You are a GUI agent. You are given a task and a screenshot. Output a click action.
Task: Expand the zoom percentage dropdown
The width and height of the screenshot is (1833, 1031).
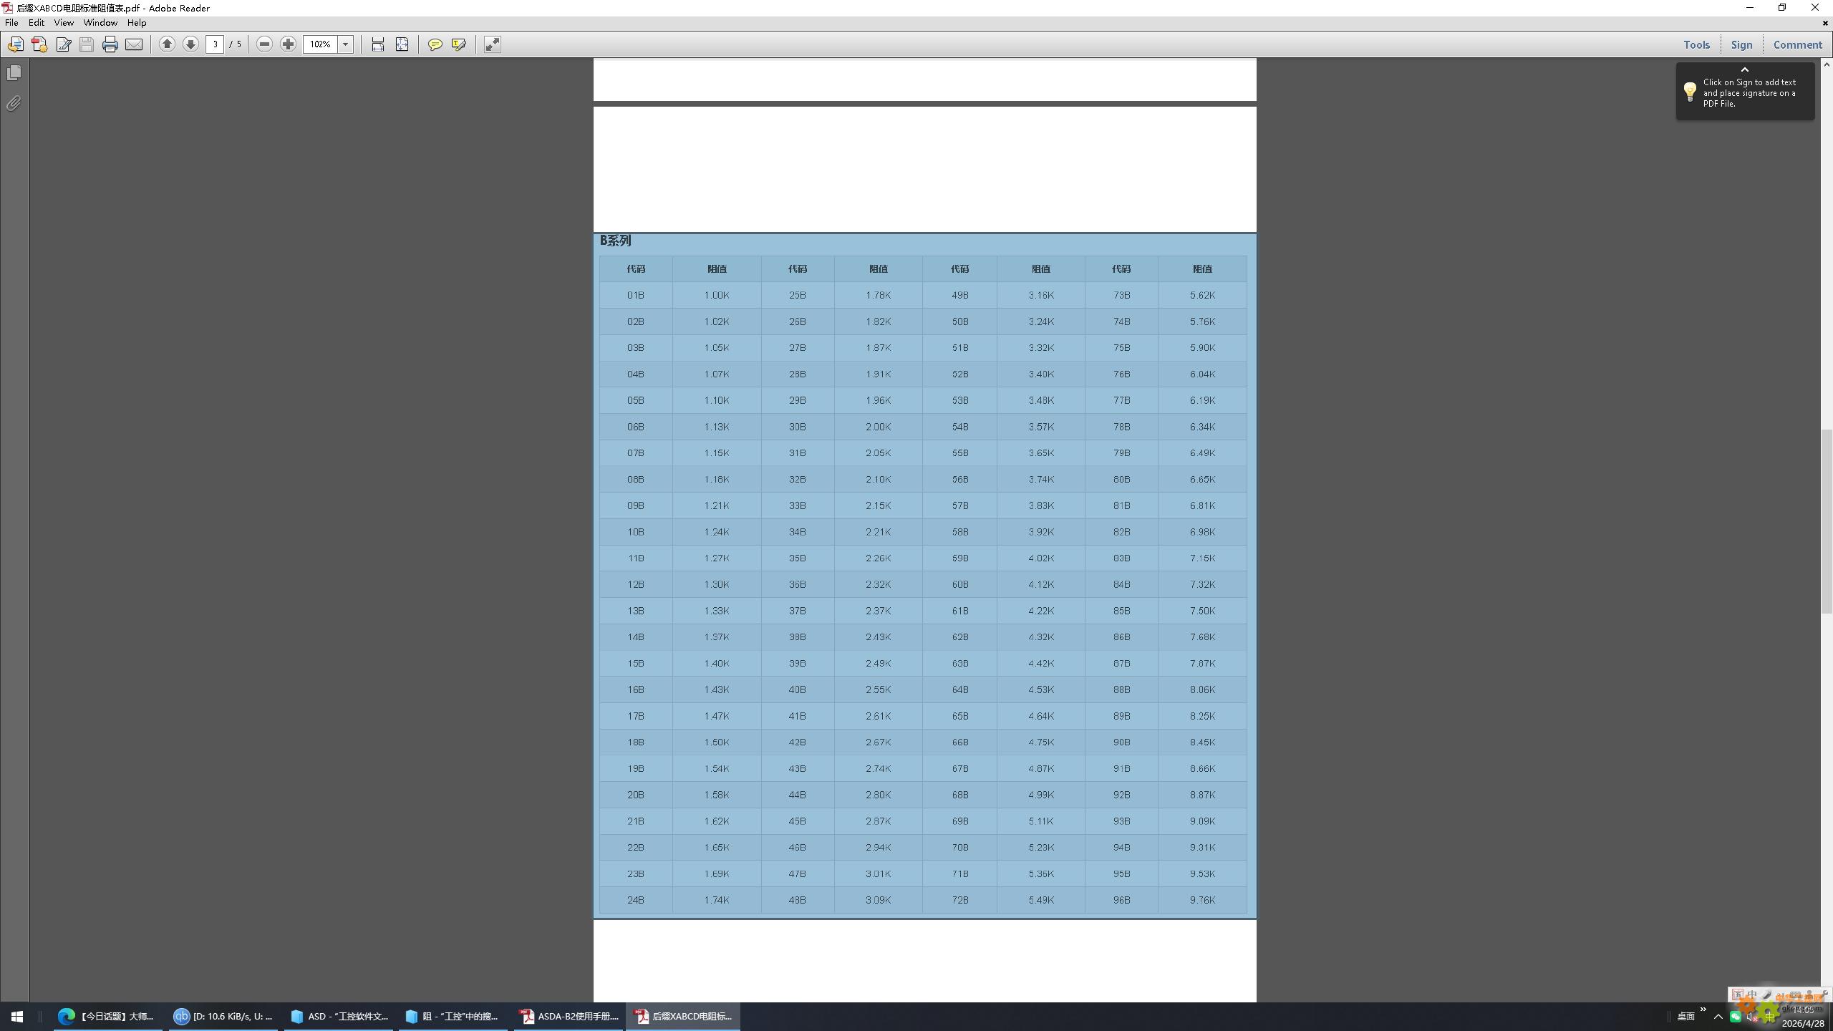(x=346, y=44)
